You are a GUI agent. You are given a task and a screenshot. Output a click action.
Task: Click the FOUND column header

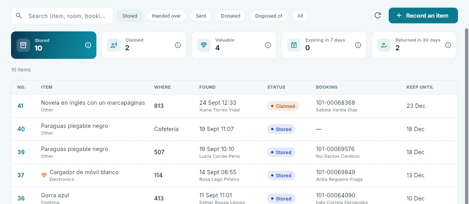(x=207, y=87)
